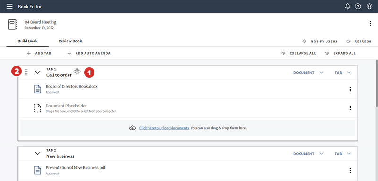
Task: Click drag handle beside Tab 1
Action: [x=26, y=72]
